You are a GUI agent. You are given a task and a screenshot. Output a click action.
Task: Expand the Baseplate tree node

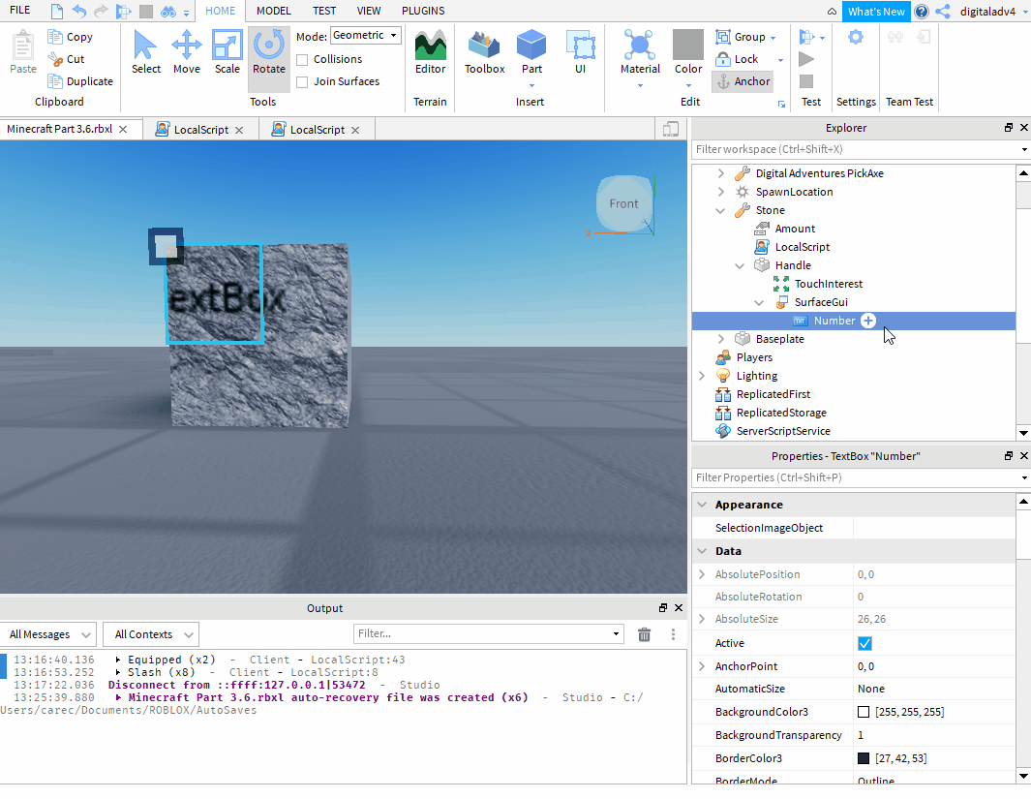click(x=720, y=339)
